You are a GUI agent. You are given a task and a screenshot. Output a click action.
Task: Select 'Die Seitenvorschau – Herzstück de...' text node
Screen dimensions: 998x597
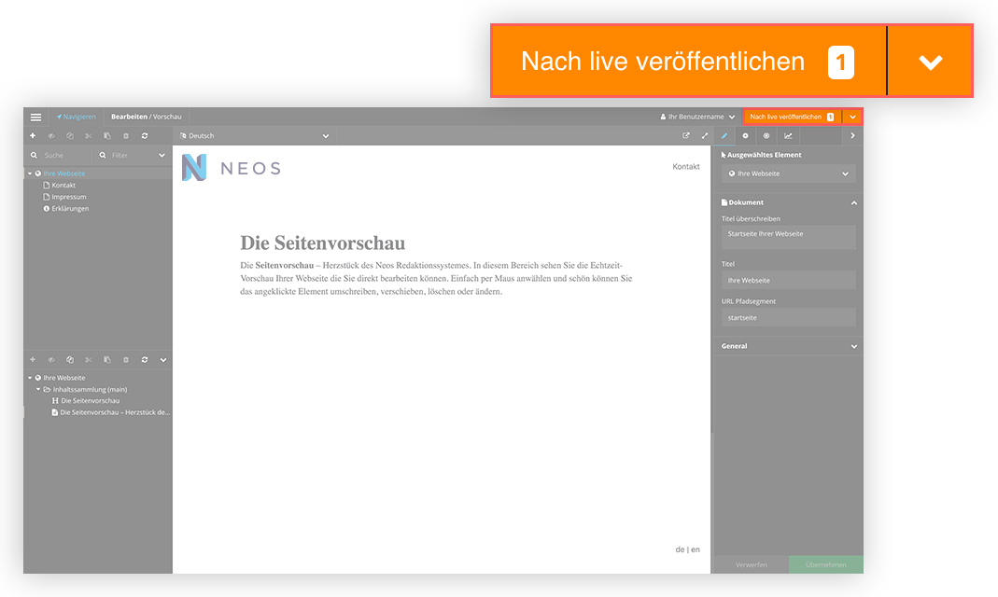(115, 412)
